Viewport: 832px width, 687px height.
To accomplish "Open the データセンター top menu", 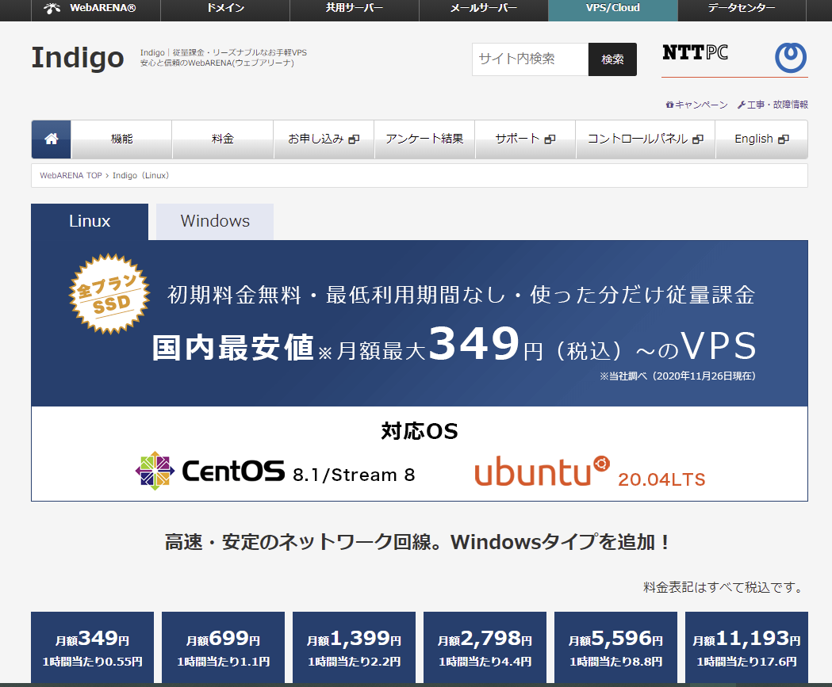I will 742,8.
